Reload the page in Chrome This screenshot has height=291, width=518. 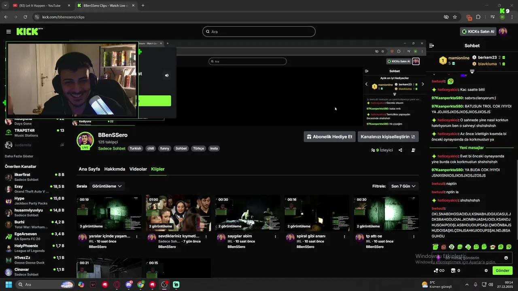pos(25,17)
